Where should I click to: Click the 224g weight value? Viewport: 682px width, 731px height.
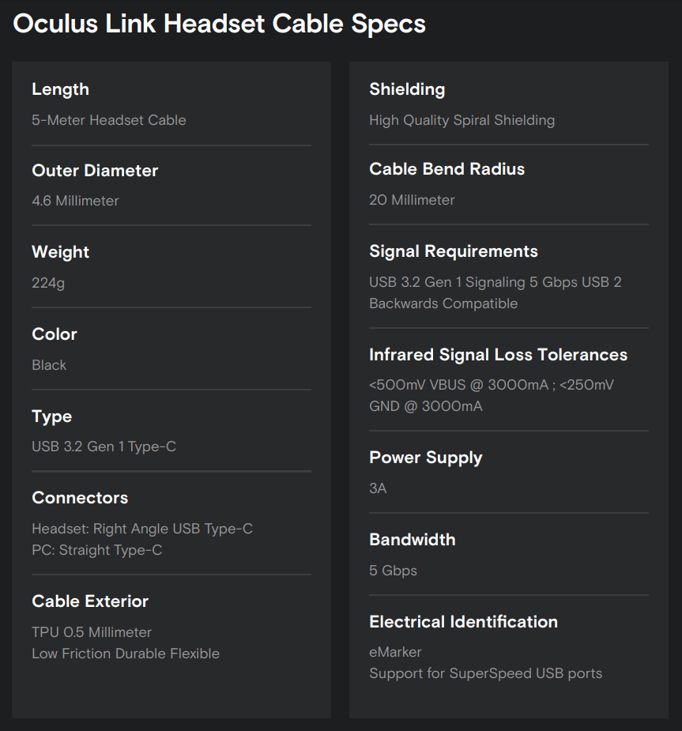pos(48,282)
